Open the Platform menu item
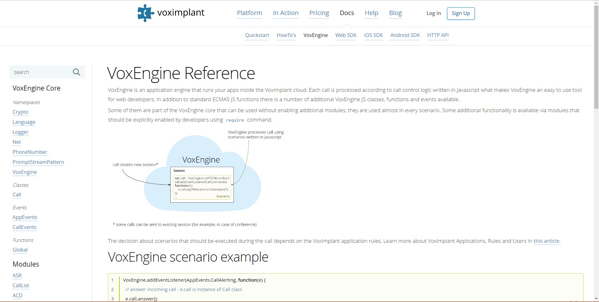The height and width of the screenshot is (302, 599). (249, 13)
